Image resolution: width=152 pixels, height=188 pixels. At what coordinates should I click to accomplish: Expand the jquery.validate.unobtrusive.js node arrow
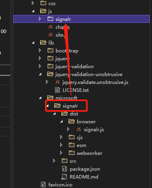(47, 82)
